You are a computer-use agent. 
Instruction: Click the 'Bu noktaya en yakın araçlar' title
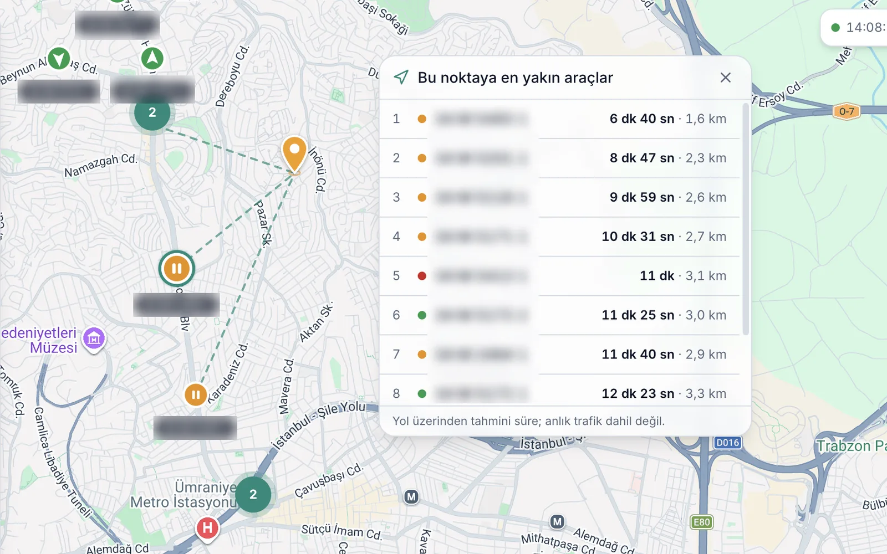[516, 78]
